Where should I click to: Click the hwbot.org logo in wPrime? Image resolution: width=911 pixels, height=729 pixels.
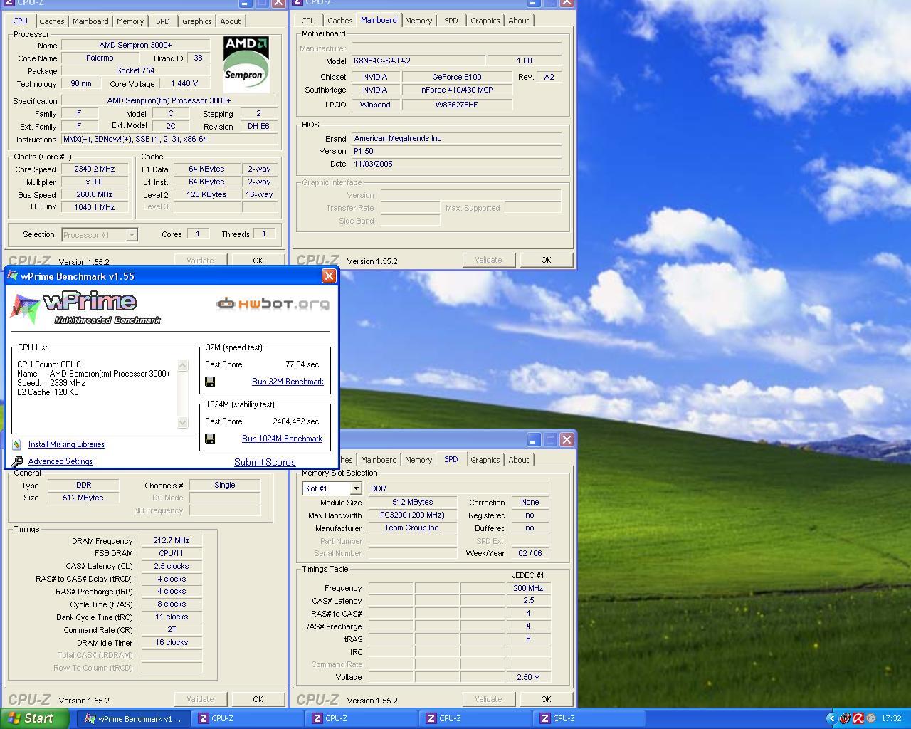(273, 303)
